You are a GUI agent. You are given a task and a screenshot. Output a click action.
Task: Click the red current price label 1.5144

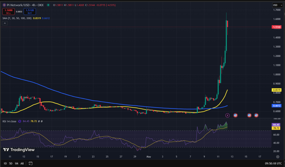coord(277,27)
